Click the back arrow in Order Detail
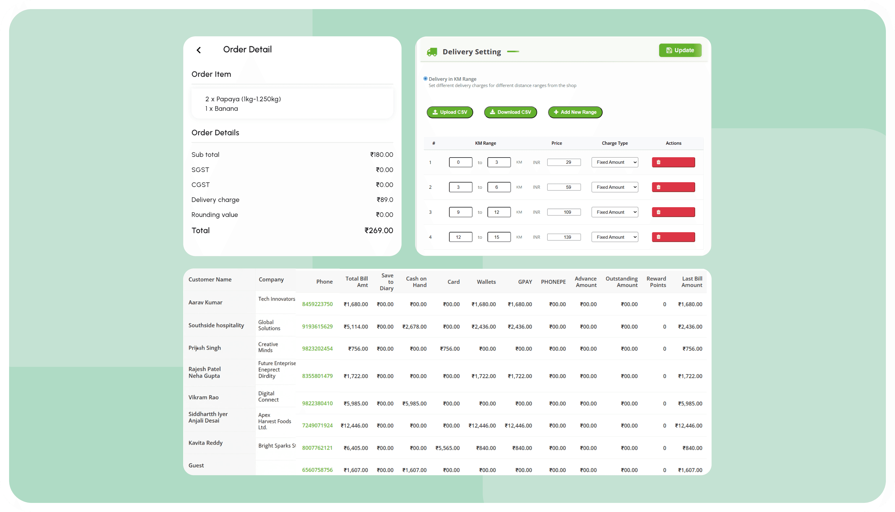This screenshot has width=895, height=512. pyautogui.click(x=199, y=50)
